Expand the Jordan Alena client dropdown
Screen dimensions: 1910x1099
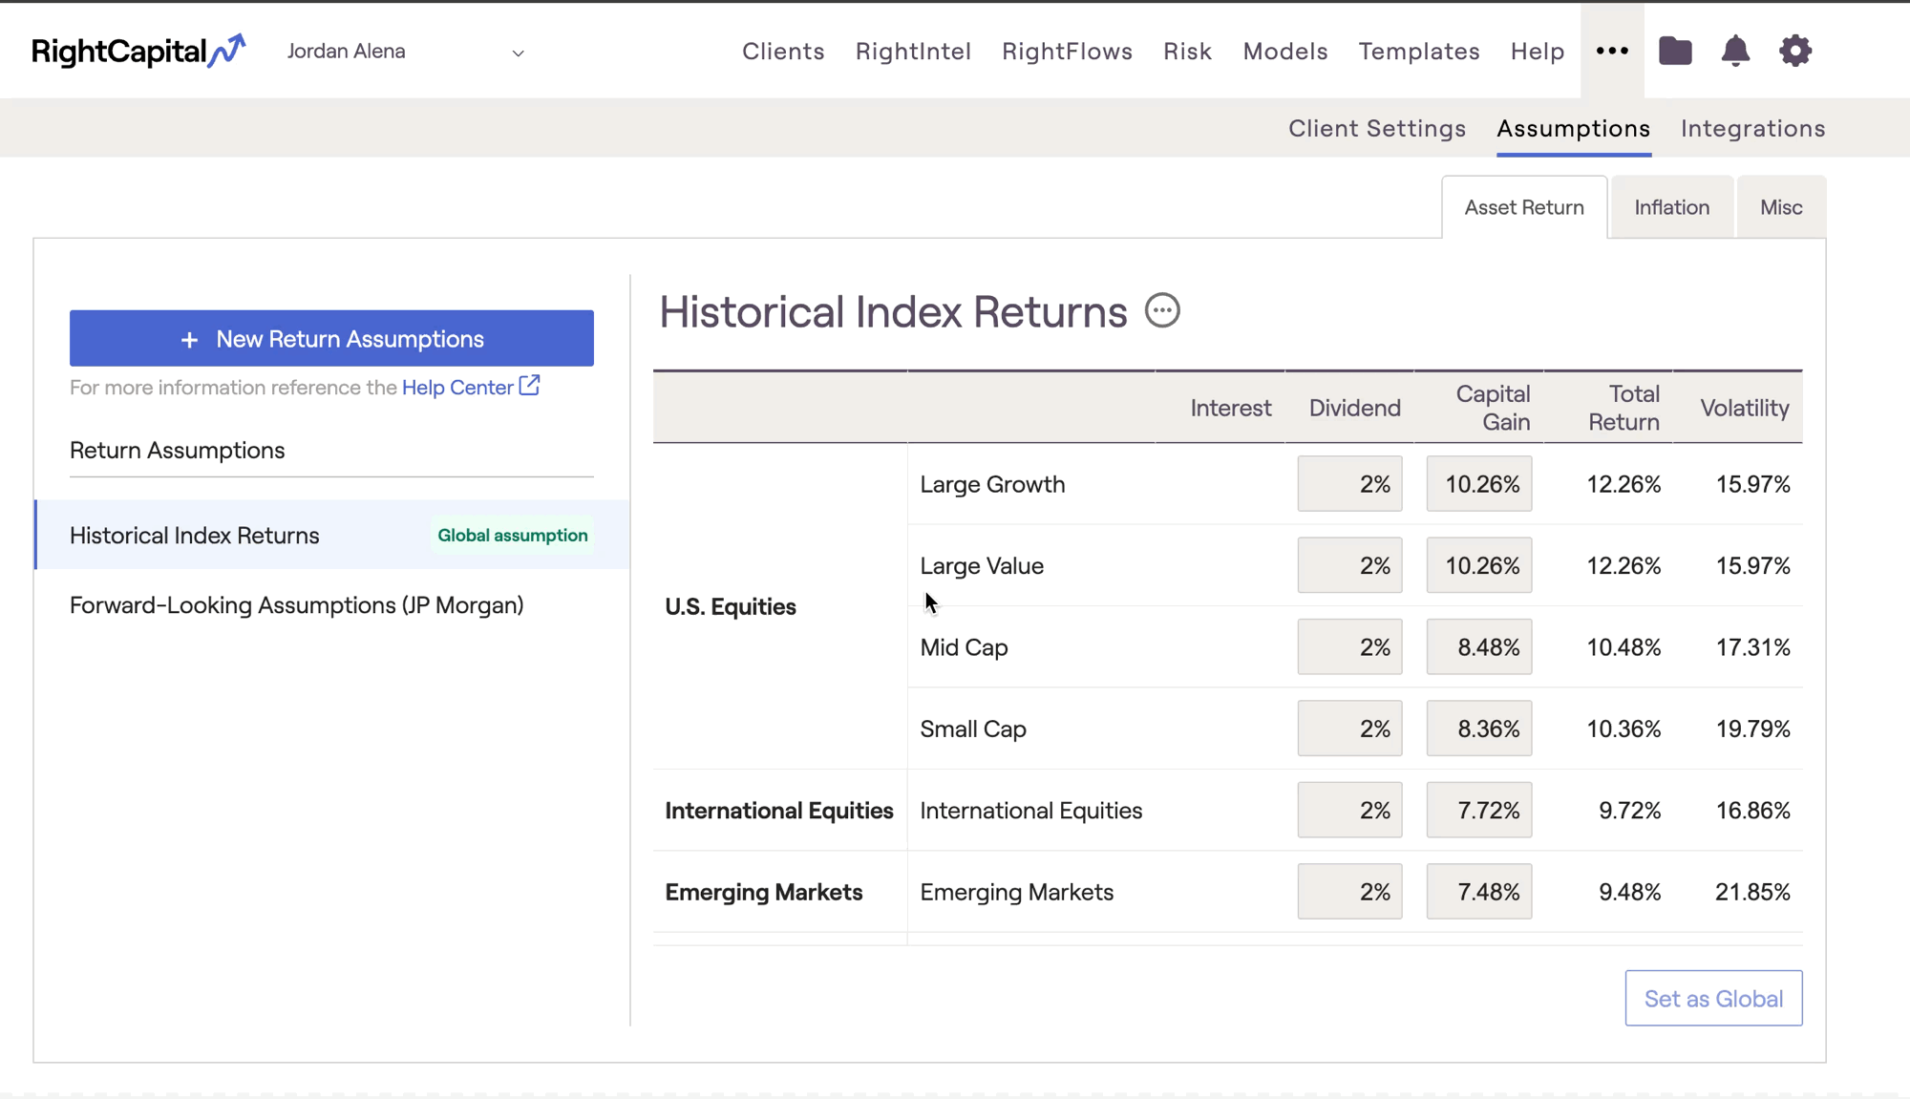(x=518, y=53)
